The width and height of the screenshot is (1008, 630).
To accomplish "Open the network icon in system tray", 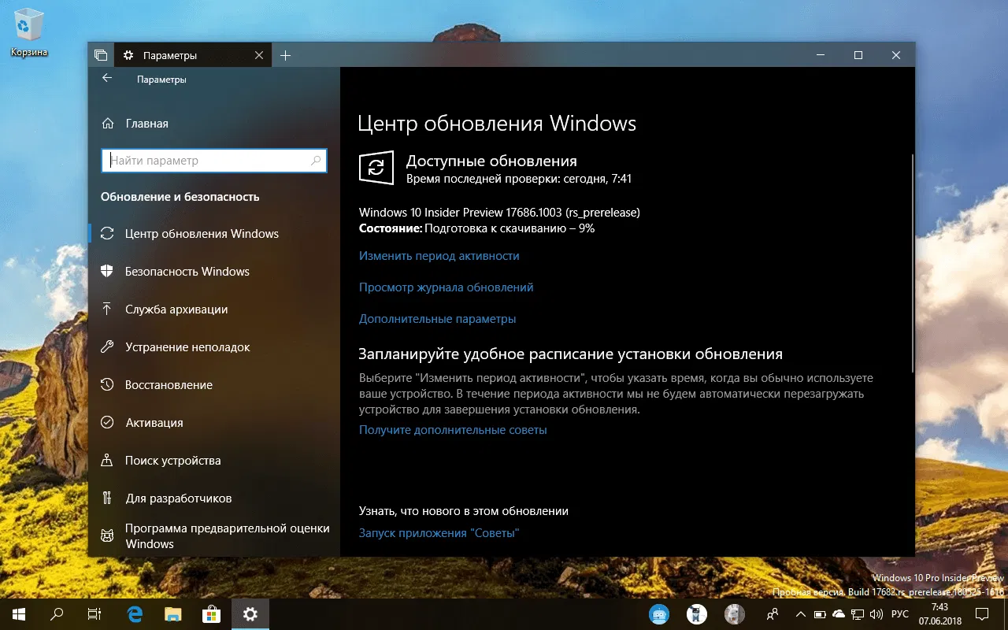I will coord(858,613).
